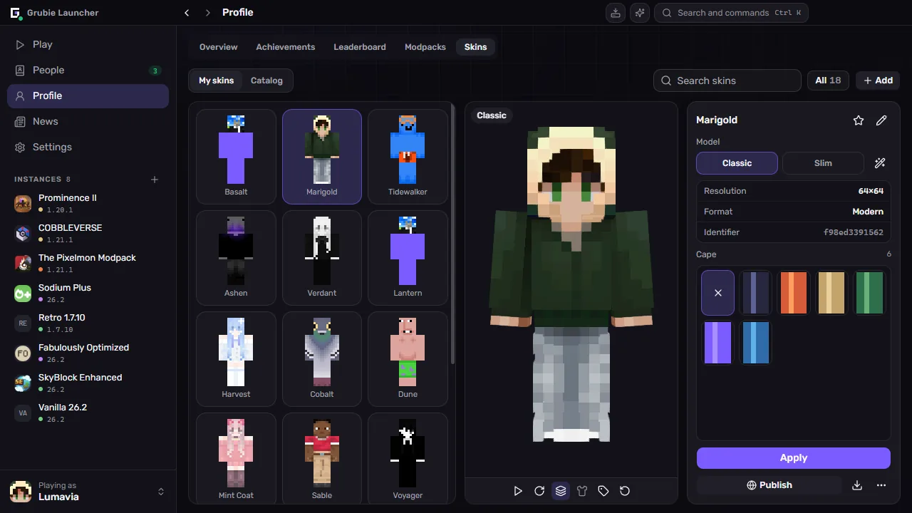Screen dimensions: 912x513
Task: Choose the green cape swatch
Action: click(869, 293)
